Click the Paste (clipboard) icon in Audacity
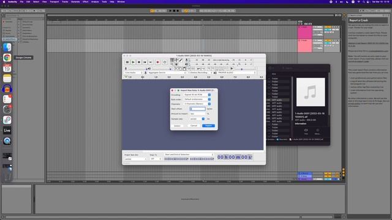 click(x=184, y=68)
